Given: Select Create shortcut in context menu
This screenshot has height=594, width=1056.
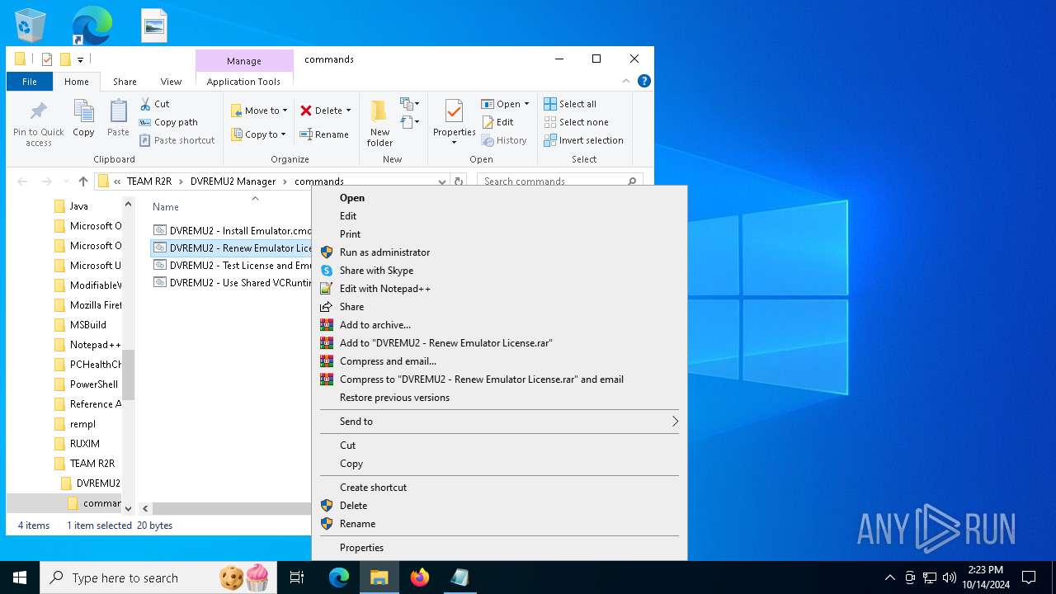Looking at the screenshot, I should pyautogui.click(x=499, y=488).
